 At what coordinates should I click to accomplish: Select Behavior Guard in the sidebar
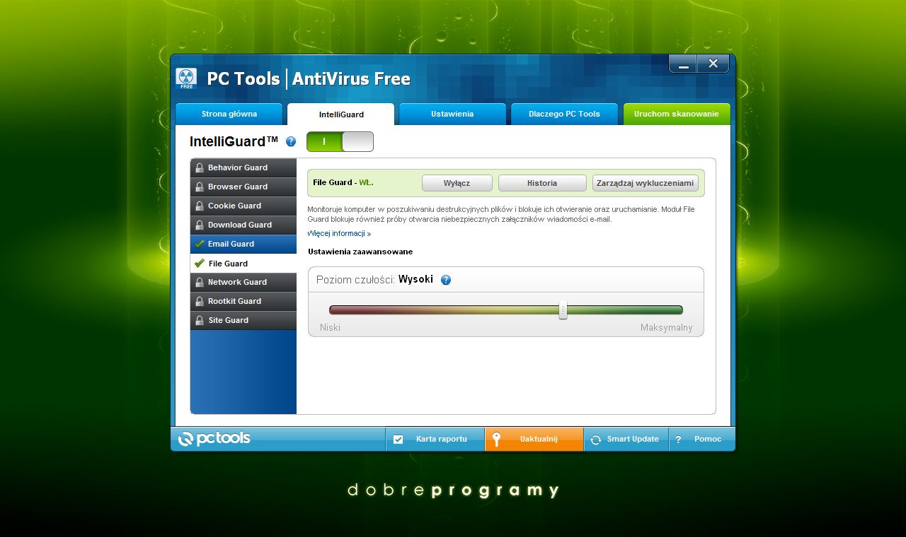[x=243, y=168]
